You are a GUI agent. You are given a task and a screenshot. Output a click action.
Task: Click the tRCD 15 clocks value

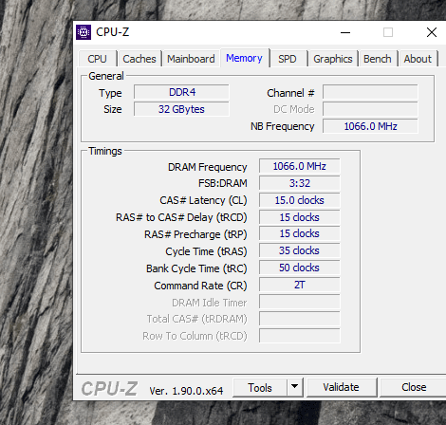[x=300, y=217]
